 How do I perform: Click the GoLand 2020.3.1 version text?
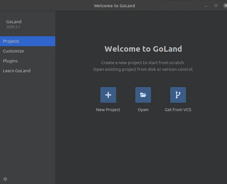click(x=13, y=27)
